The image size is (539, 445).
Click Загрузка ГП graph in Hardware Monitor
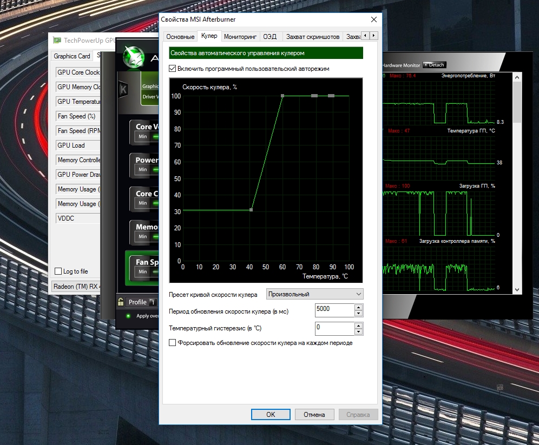point(439,213)
